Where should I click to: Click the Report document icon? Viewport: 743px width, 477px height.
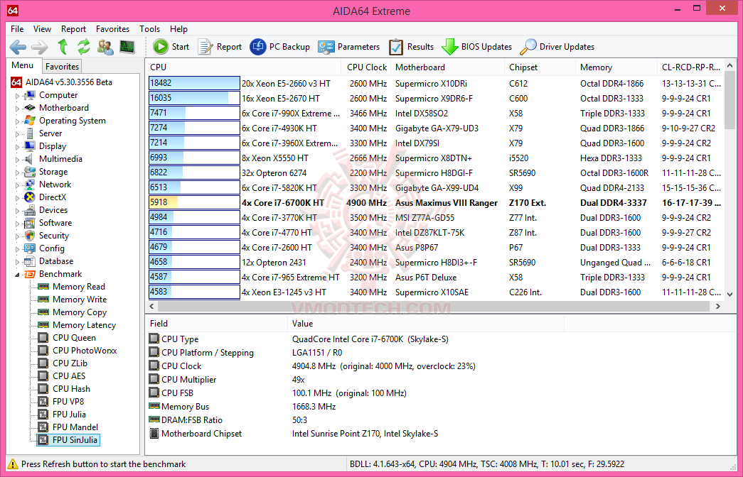[x=205, y=47]
